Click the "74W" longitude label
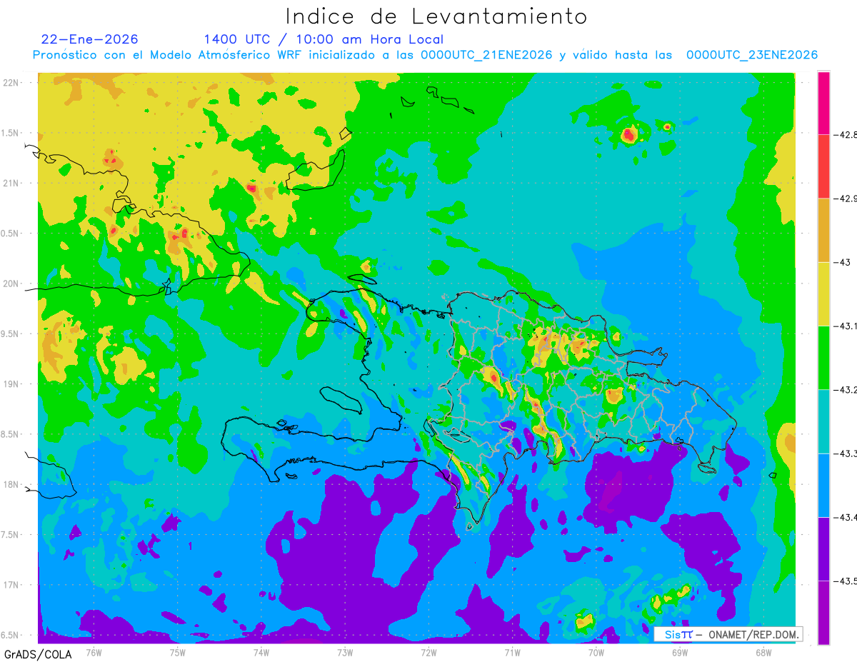This screenshot has height=662, width=857. point(261,652)
